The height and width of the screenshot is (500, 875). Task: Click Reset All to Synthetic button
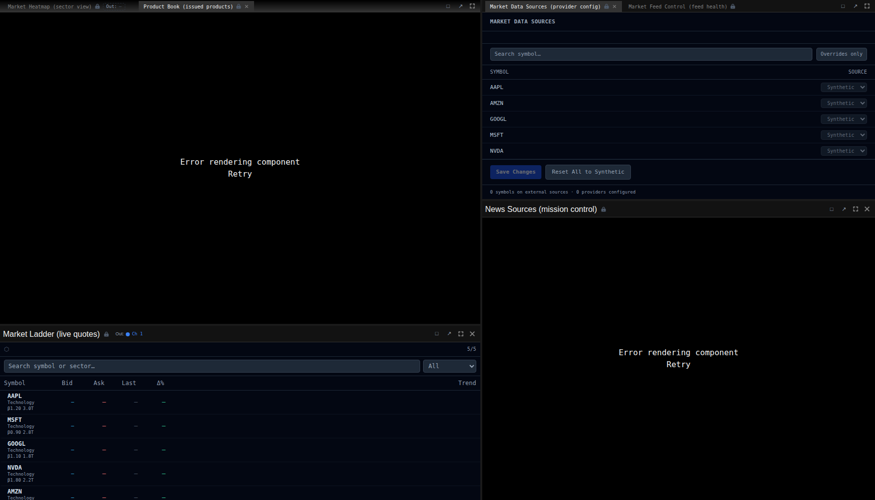(588, 172)
